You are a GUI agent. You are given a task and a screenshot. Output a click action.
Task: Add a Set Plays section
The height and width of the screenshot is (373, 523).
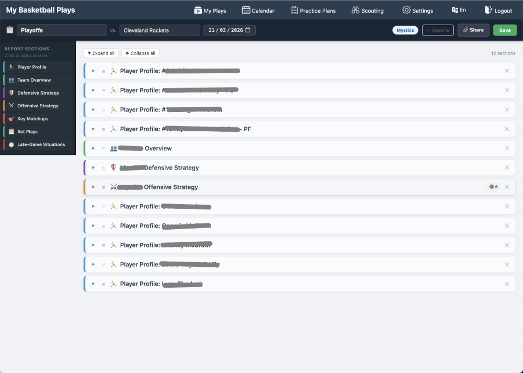37,131
